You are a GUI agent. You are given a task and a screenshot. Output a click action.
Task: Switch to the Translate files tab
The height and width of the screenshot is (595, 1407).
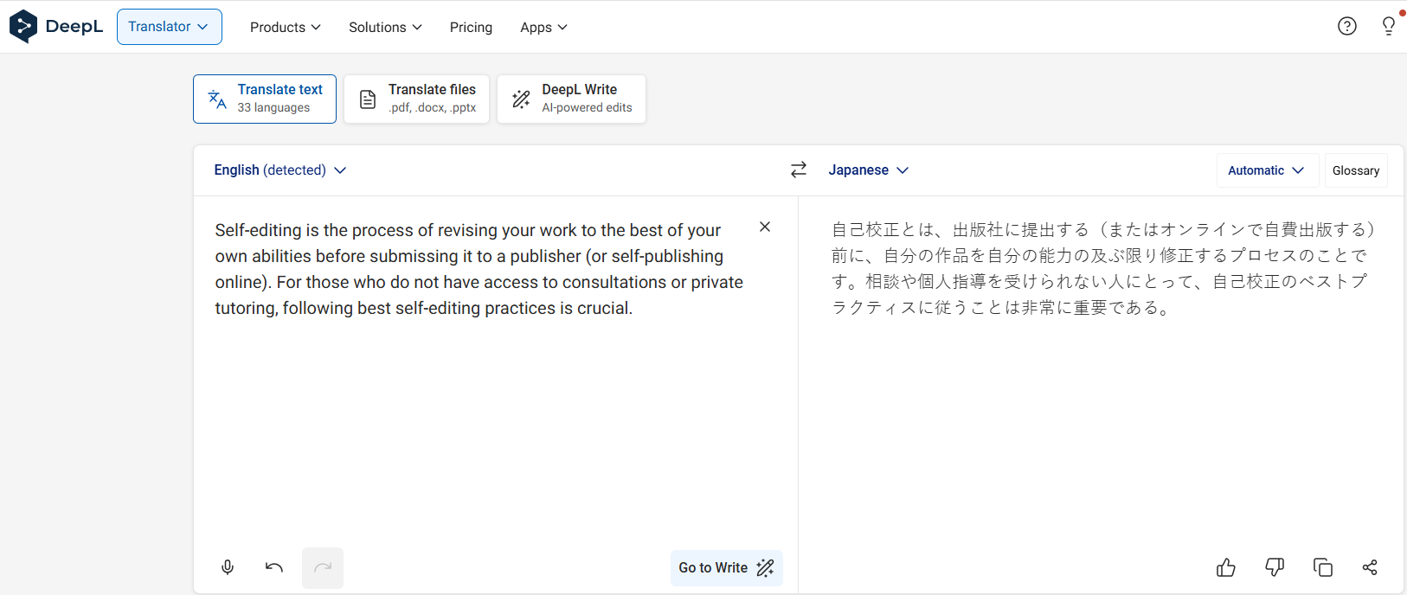[417, 99]
